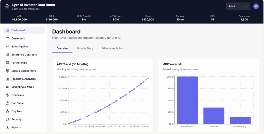Click the Enterprise Contracts document icon

pyautogui.click(x=7, y=55)
